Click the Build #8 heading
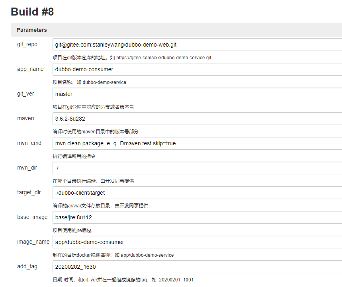 [x=32, y=12]
